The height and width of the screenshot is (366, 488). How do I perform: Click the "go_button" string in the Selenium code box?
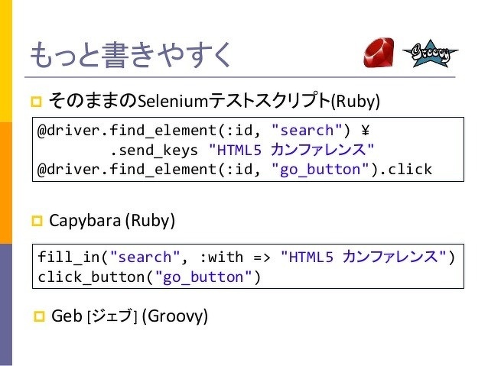(x=319, y=169)
